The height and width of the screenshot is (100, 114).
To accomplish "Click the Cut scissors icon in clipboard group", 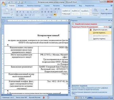I will [x=12, y=9].
